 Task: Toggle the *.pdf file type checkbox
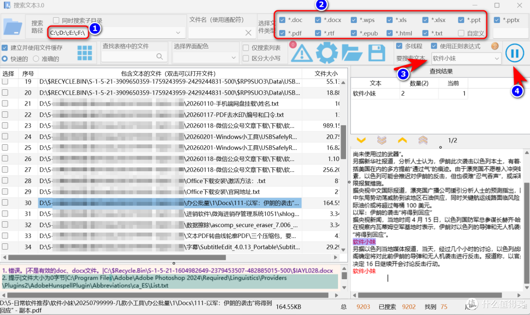282,33
